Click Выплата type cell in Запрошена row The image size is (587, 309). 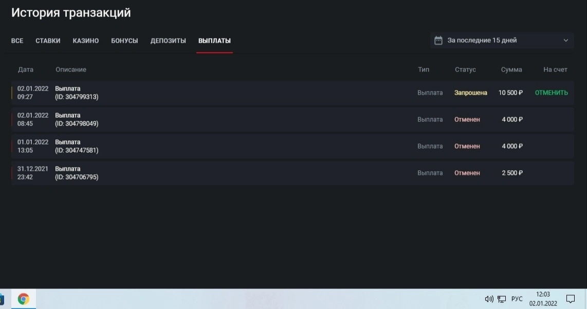430,93
